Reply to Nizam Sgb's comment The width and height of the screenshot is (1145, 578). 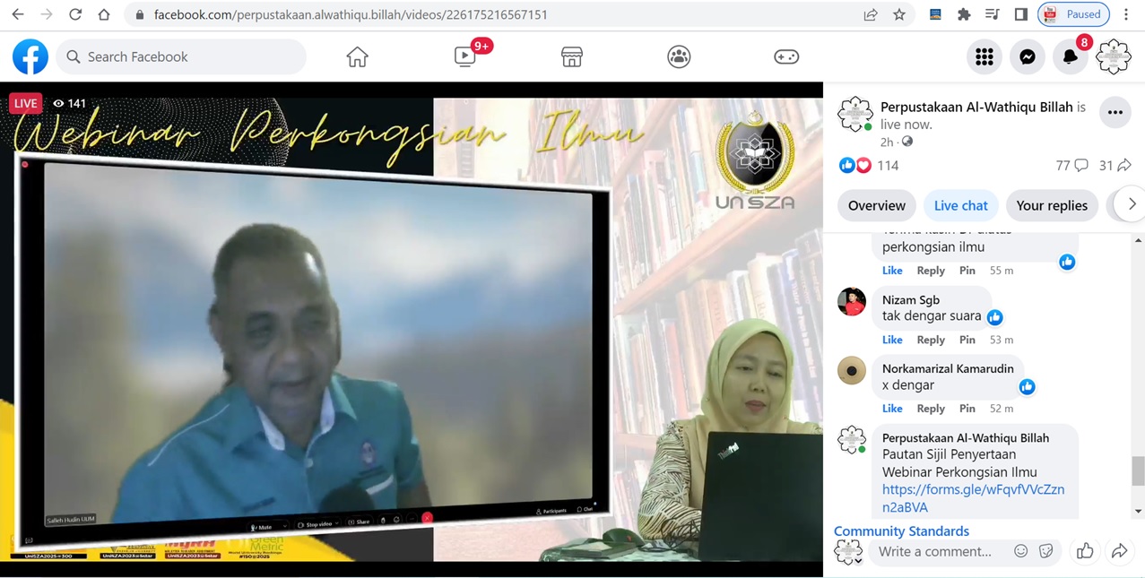click(x=931, y=340)
